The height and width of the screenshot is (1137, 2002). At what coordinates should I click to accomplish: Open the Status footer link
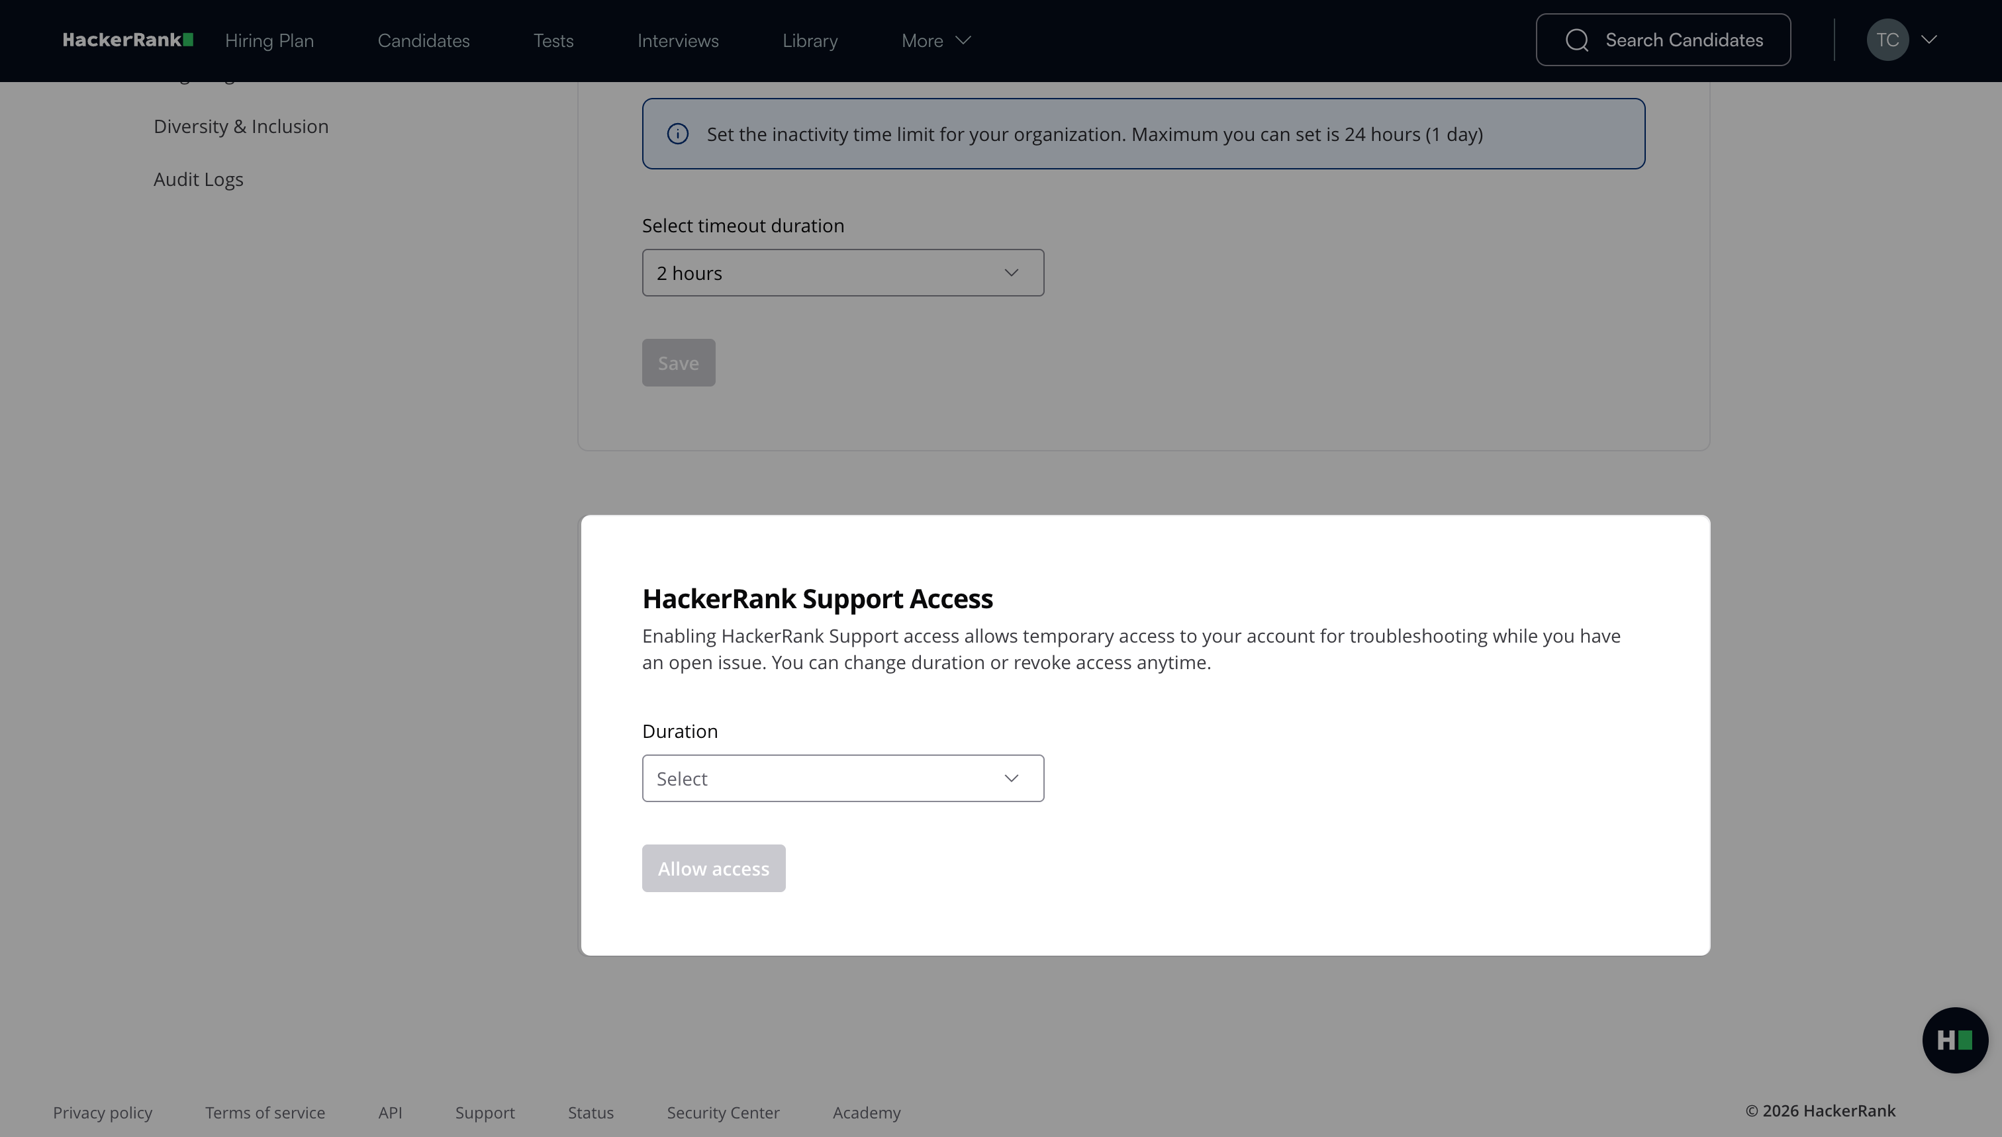[591, 1113]
